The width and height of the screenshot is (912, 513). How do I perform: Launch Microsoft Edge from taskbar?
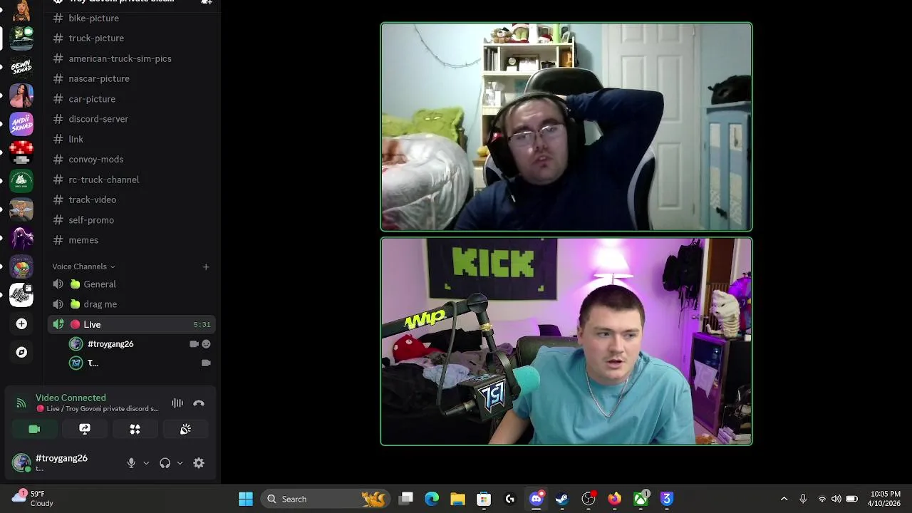(432, 499)
